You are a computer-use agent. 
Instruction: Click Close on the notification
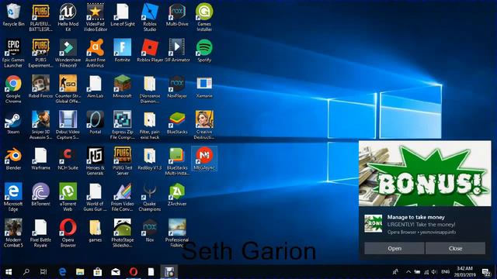coord(455,248)
